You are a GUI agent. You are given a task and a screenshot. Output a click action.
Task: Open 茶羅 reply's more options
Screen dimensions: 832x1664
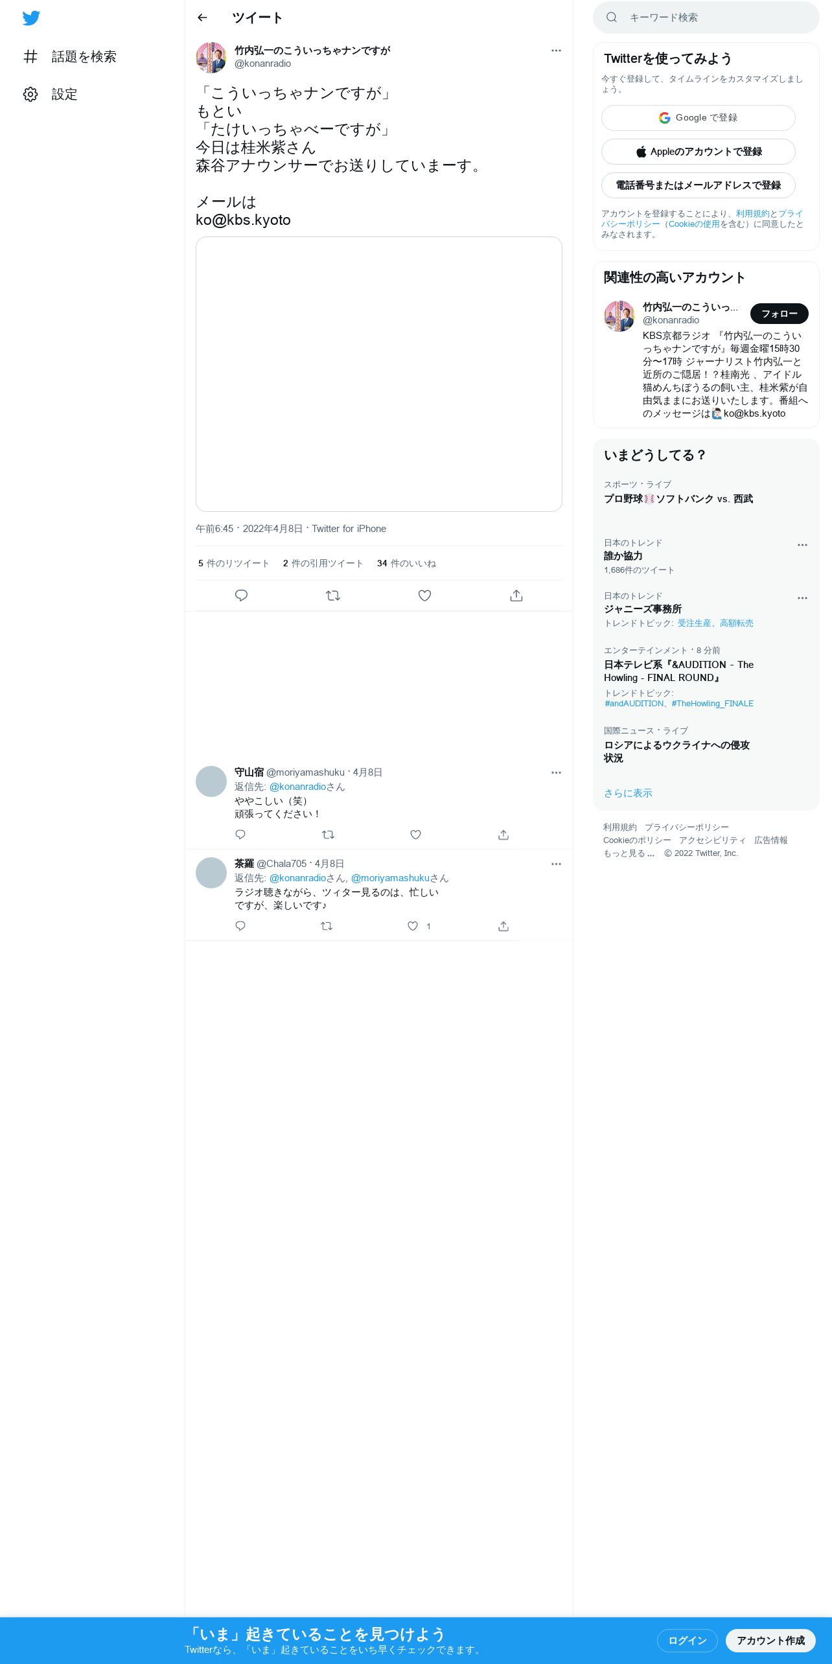[556, 864]
